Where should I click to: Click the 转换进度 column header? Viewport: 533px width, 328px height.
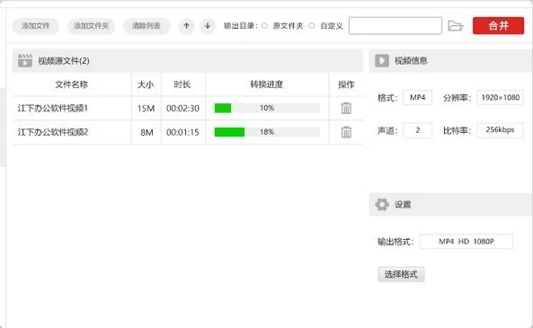point(267,84)
